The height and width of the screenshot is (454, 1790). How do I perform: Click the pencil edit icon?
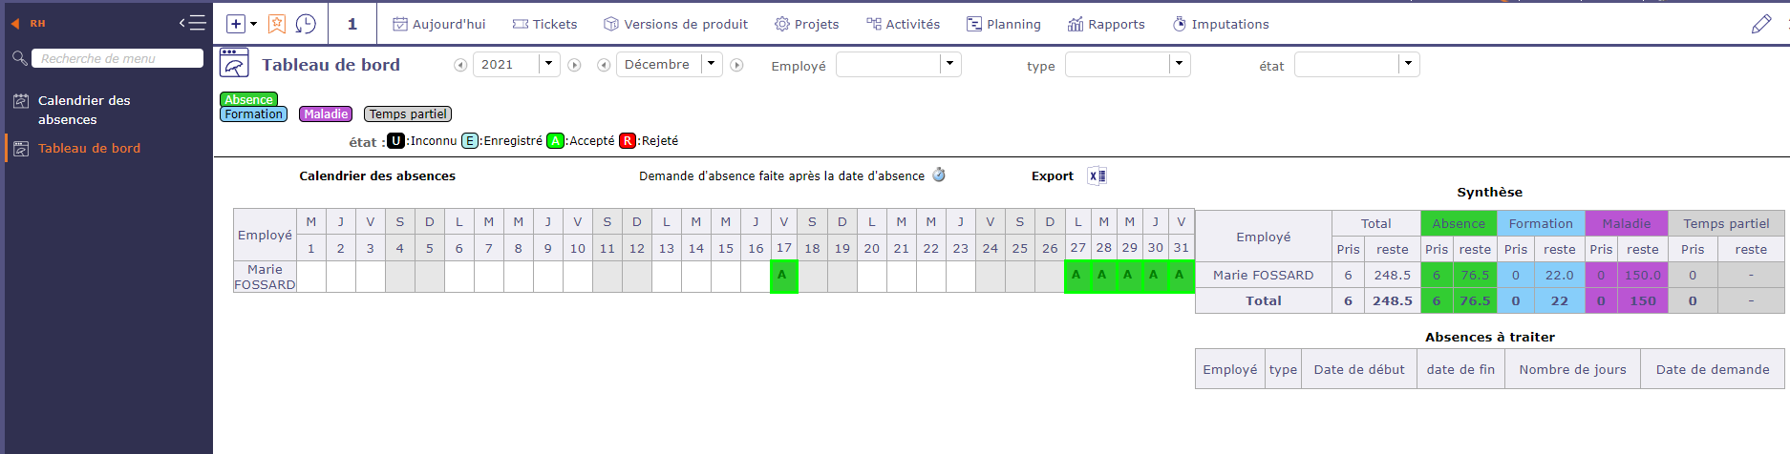[1761, 24]
